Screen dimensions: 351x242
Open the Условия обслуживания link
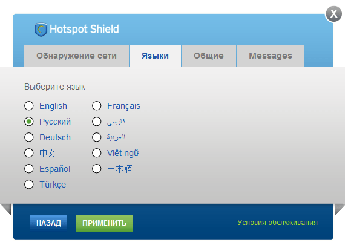click(277, 223)
